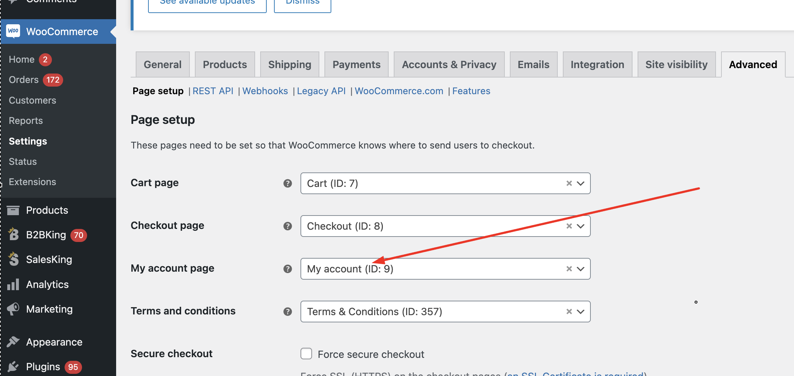
Task: Clear the My account page selection
Action: click(x=569, y=269)
